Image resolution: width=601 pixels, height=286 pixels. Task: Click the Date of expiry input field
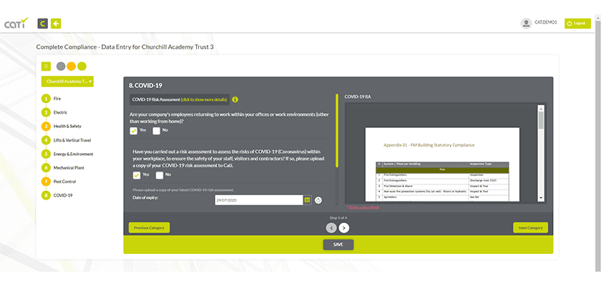click(259, 200)
